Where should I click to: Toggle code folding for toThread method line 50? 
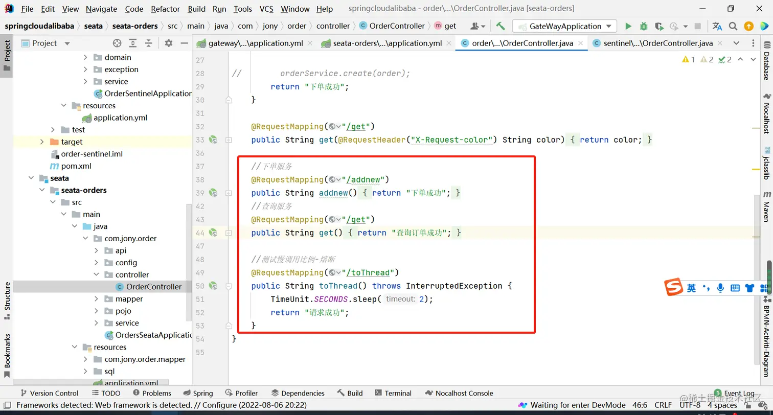pos(229,286)
